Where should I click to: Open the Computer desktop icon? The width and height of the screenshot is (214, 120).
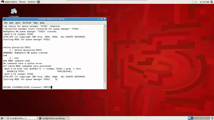pos(14,13)
